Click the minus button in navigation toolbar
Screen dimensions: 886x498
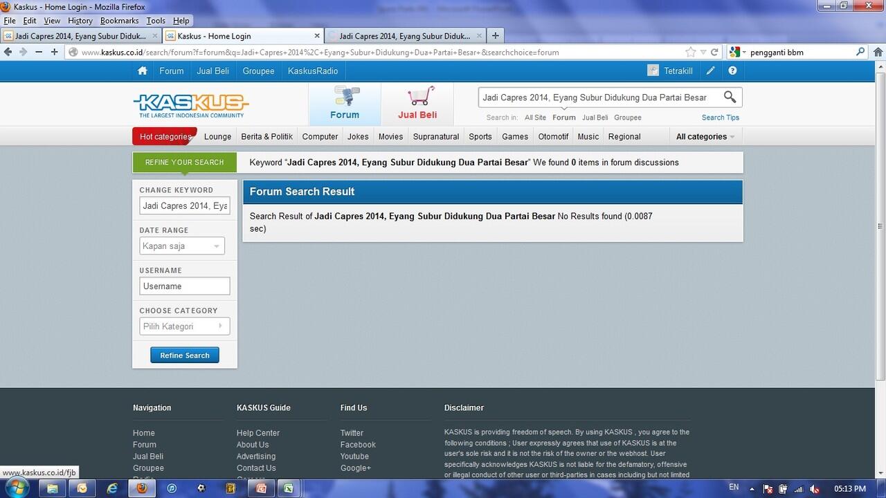(39, 52)
